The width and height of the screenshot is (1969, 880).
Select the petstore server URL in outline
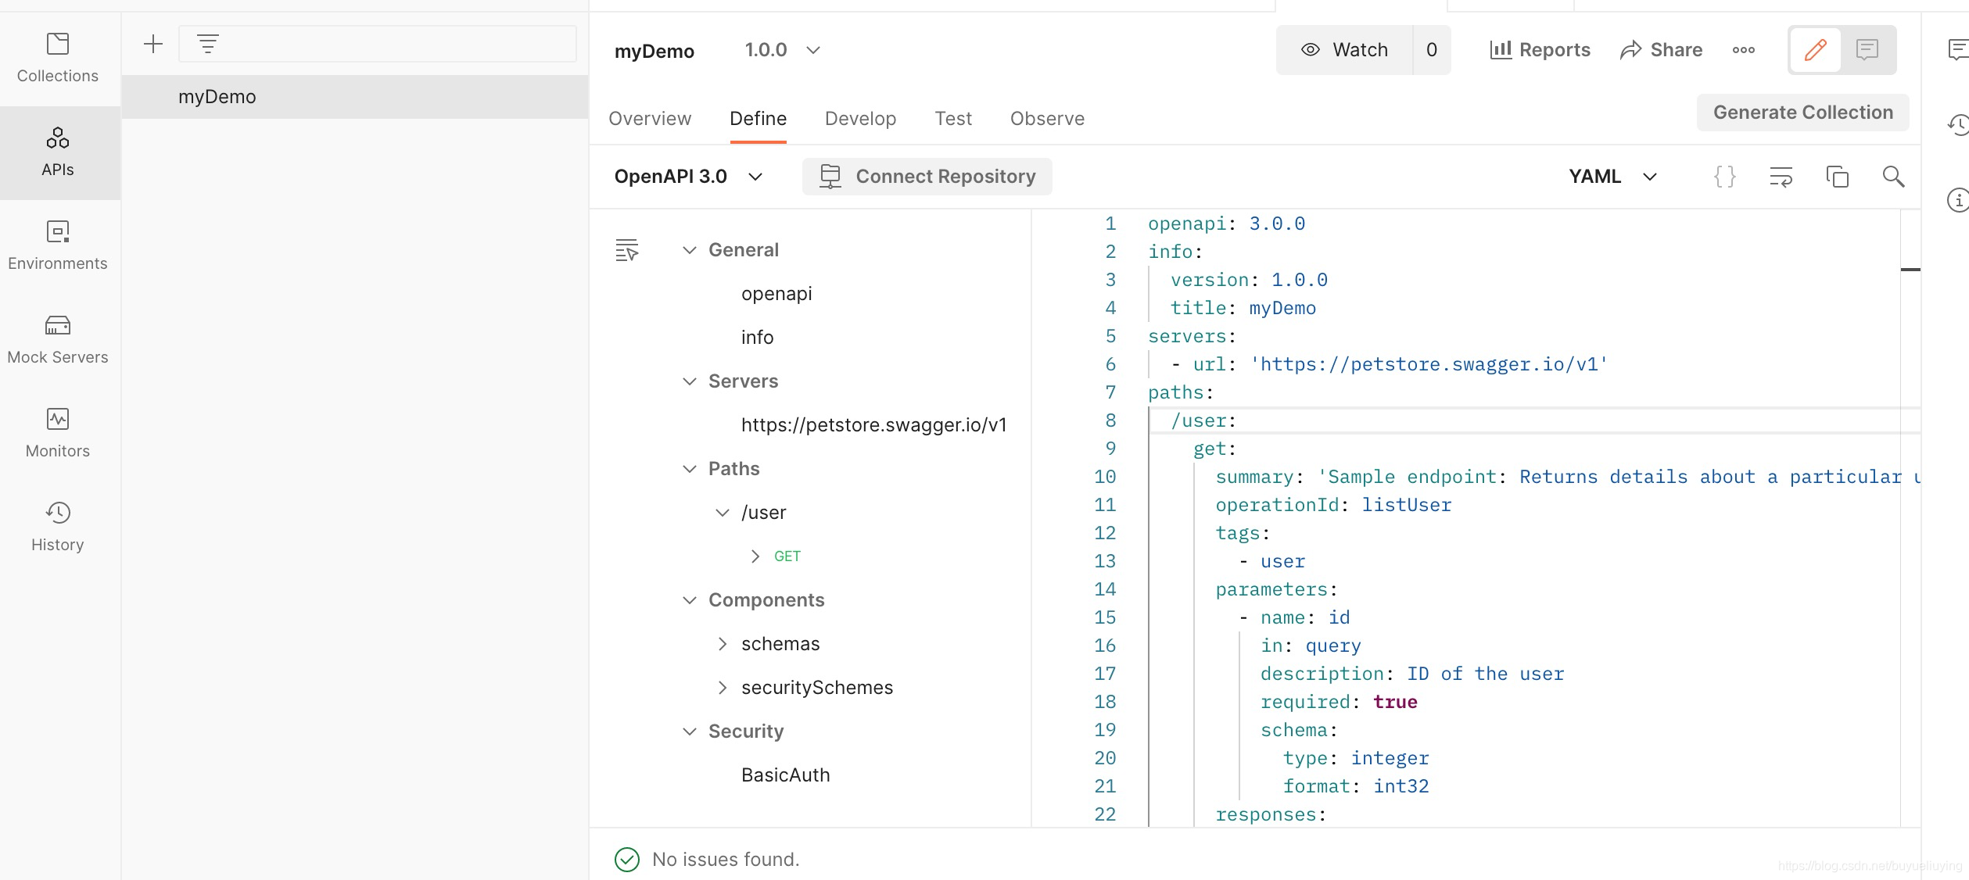click(x=873, y=425)
